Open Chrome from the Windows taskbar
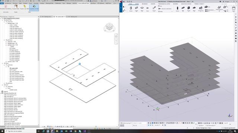238x133 pixels. (75, 131)
